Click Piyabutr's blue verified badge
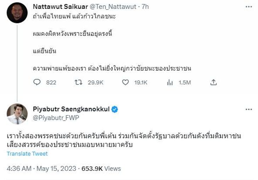 (115, 109)
